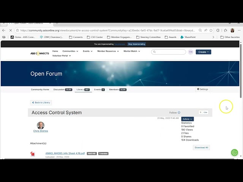
Task: Open the Member Engagement bookmarks folder
Action: coord(119,37)
